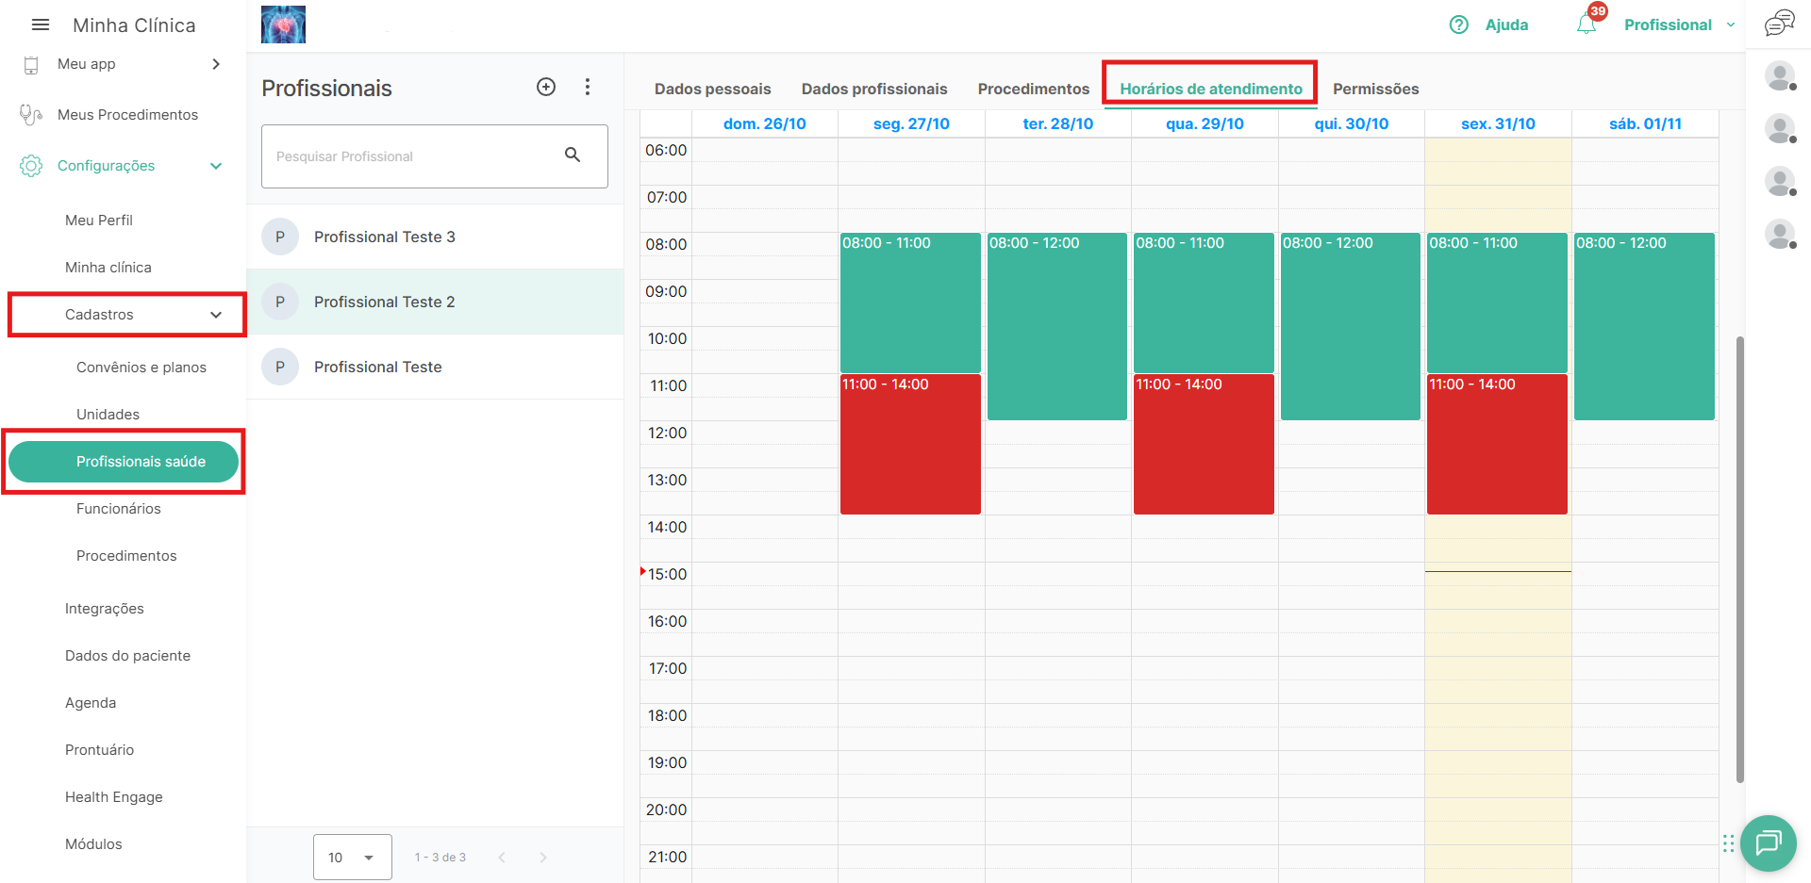The height and width of the screenshot is (883, 1811).
Task: Open the notifications bell icon
Action: 1587,25
